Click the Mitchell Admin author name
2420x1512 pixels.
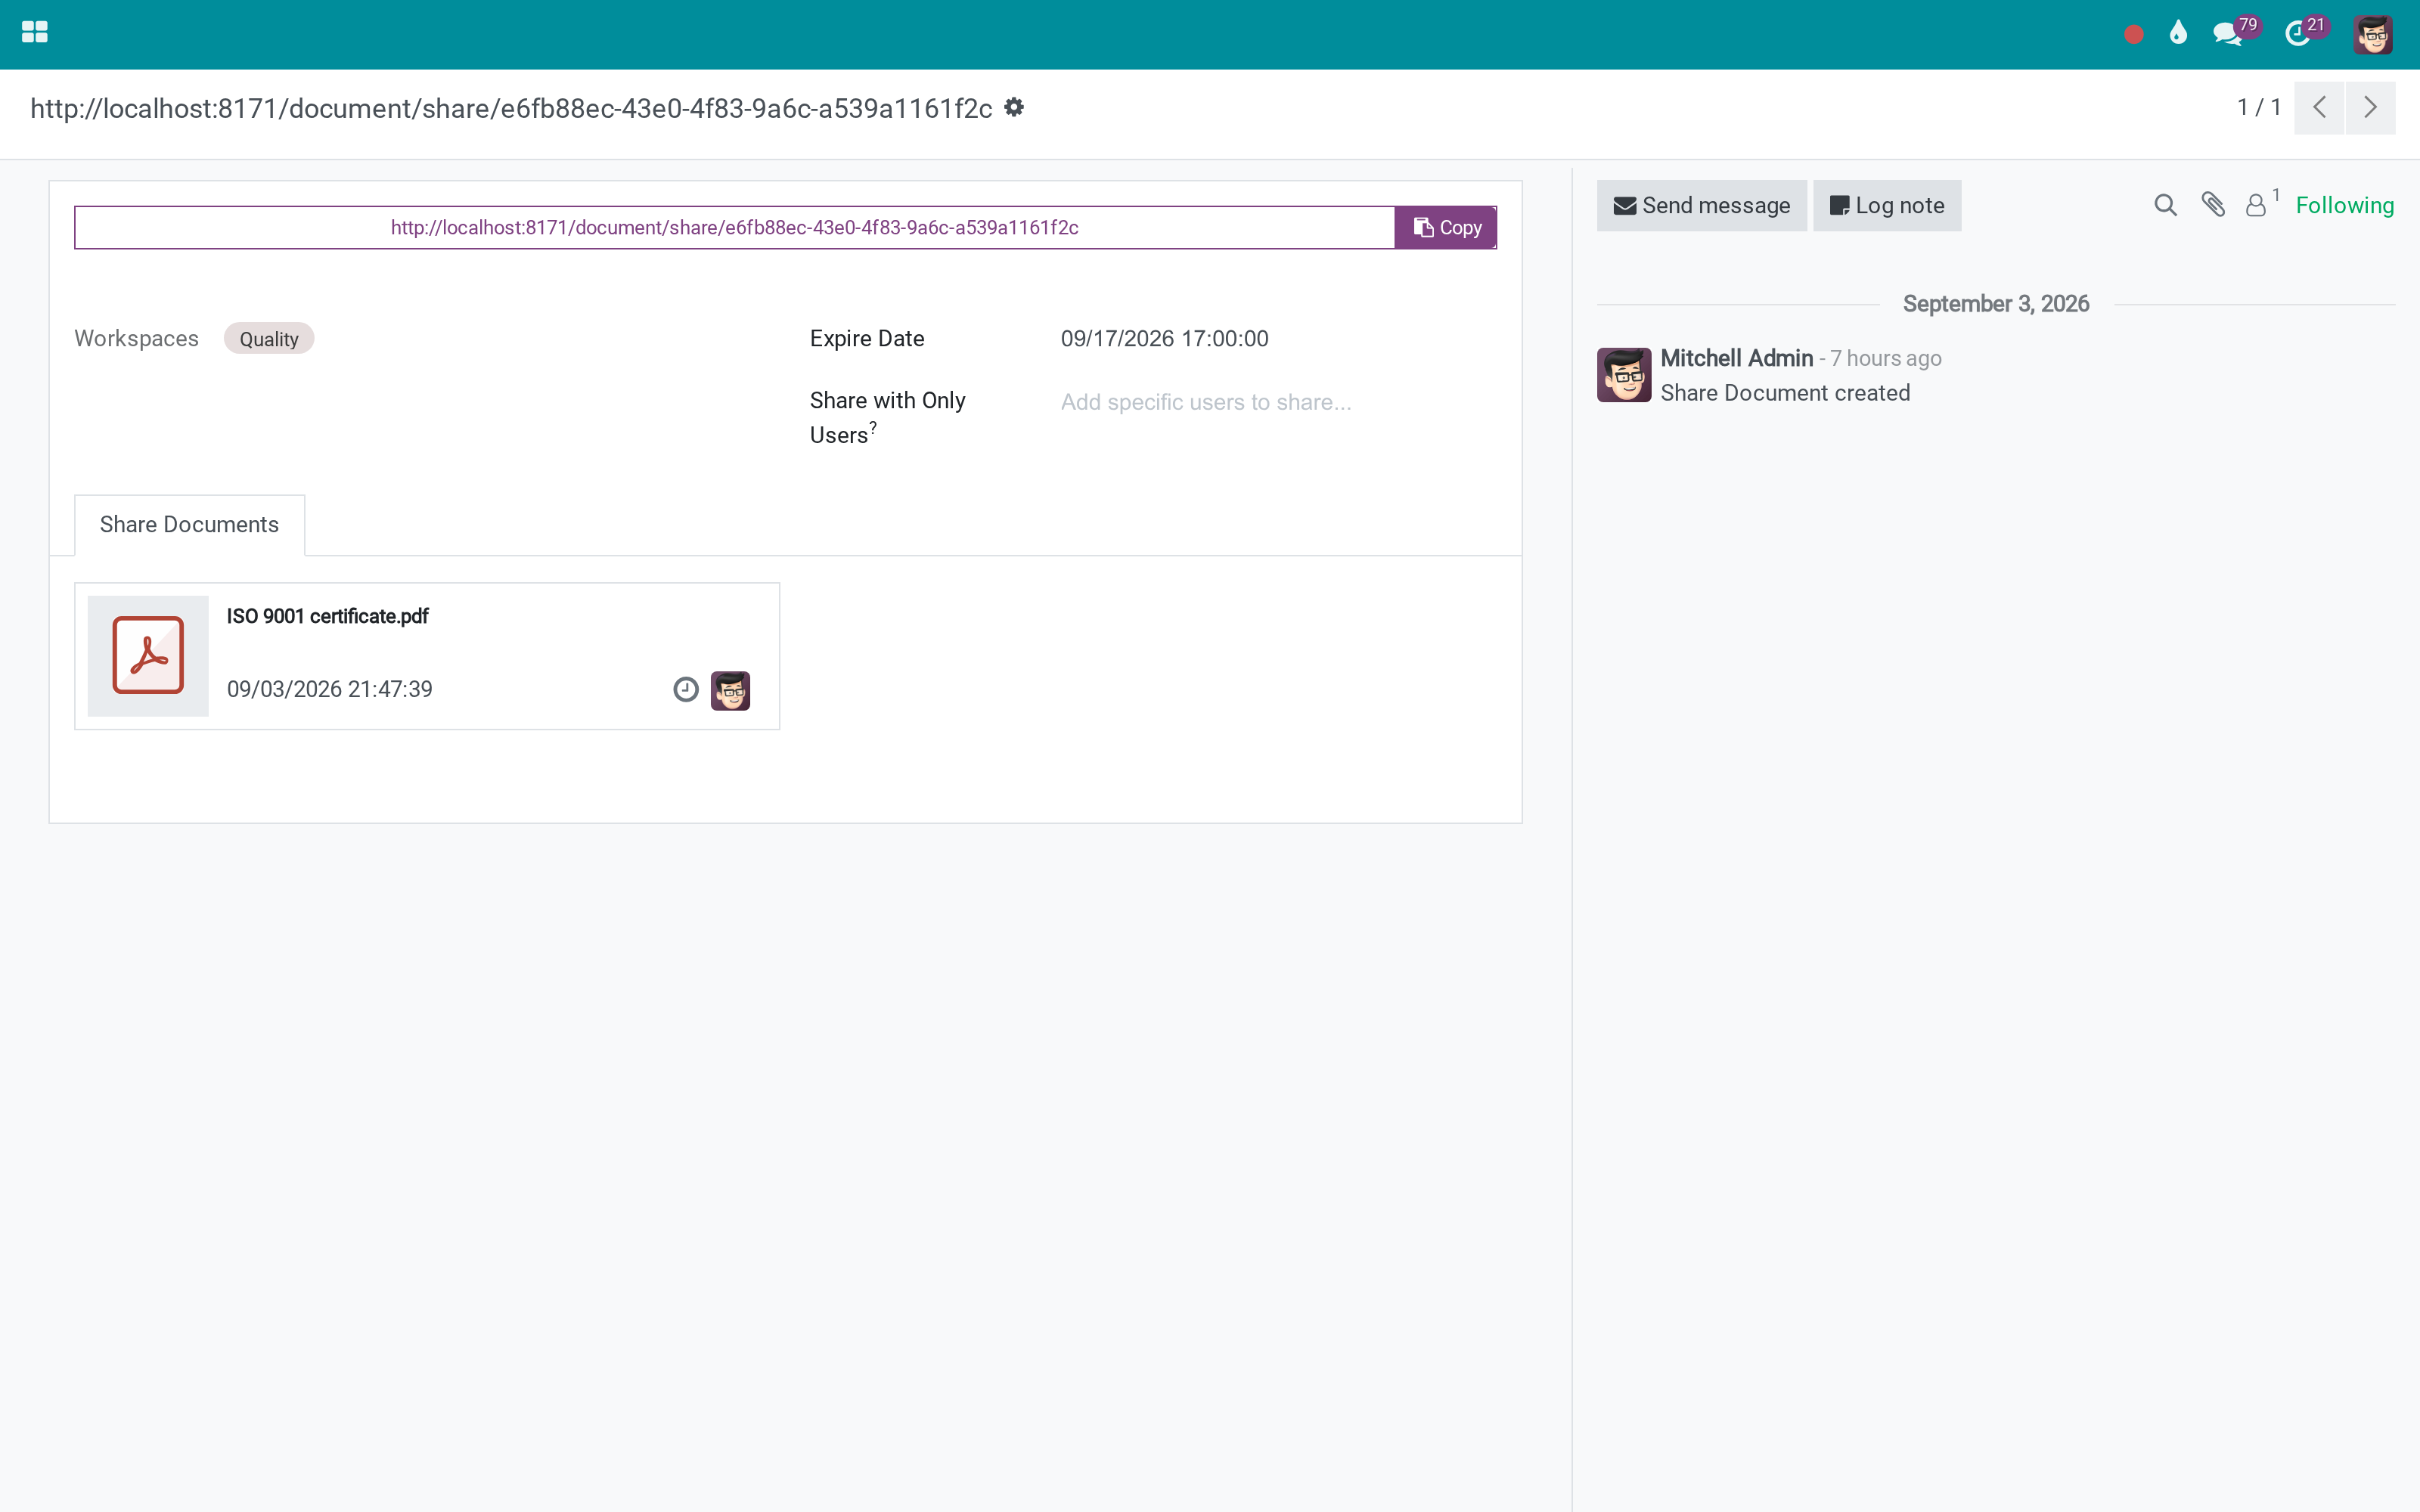pos(1736,358)
